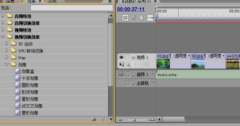Close the 时间线 序列 01 tab
240x126 pixels.
[x=155, y=1]
